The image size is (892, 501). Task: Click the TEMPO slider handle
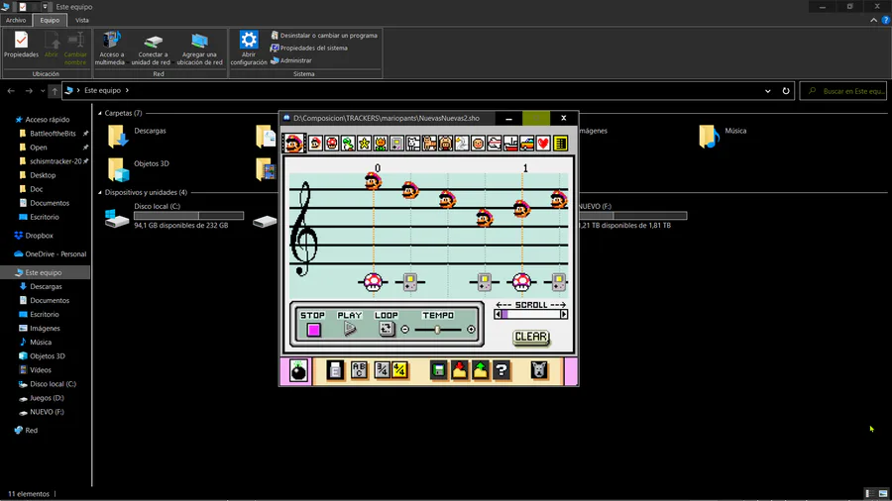click(x=437, y=330)
